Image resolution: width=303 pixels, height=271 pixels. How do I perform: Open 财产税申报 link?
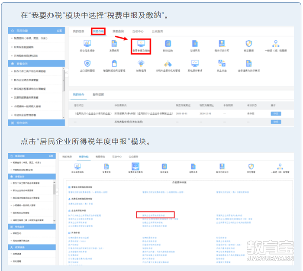(x=74, y=245)
